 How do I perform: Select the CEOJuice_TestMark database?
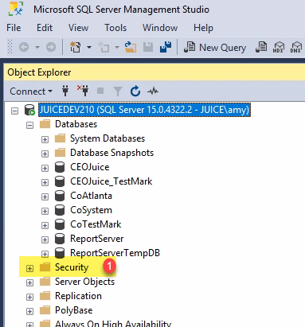(111, 181)
